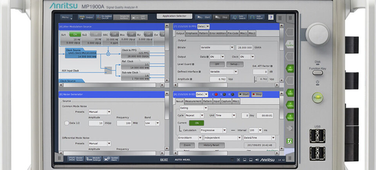Switch to the Emphasis tab in the PPG panel
The width and height of the screenshot is (376, 170).
click(x=192, y=34)
